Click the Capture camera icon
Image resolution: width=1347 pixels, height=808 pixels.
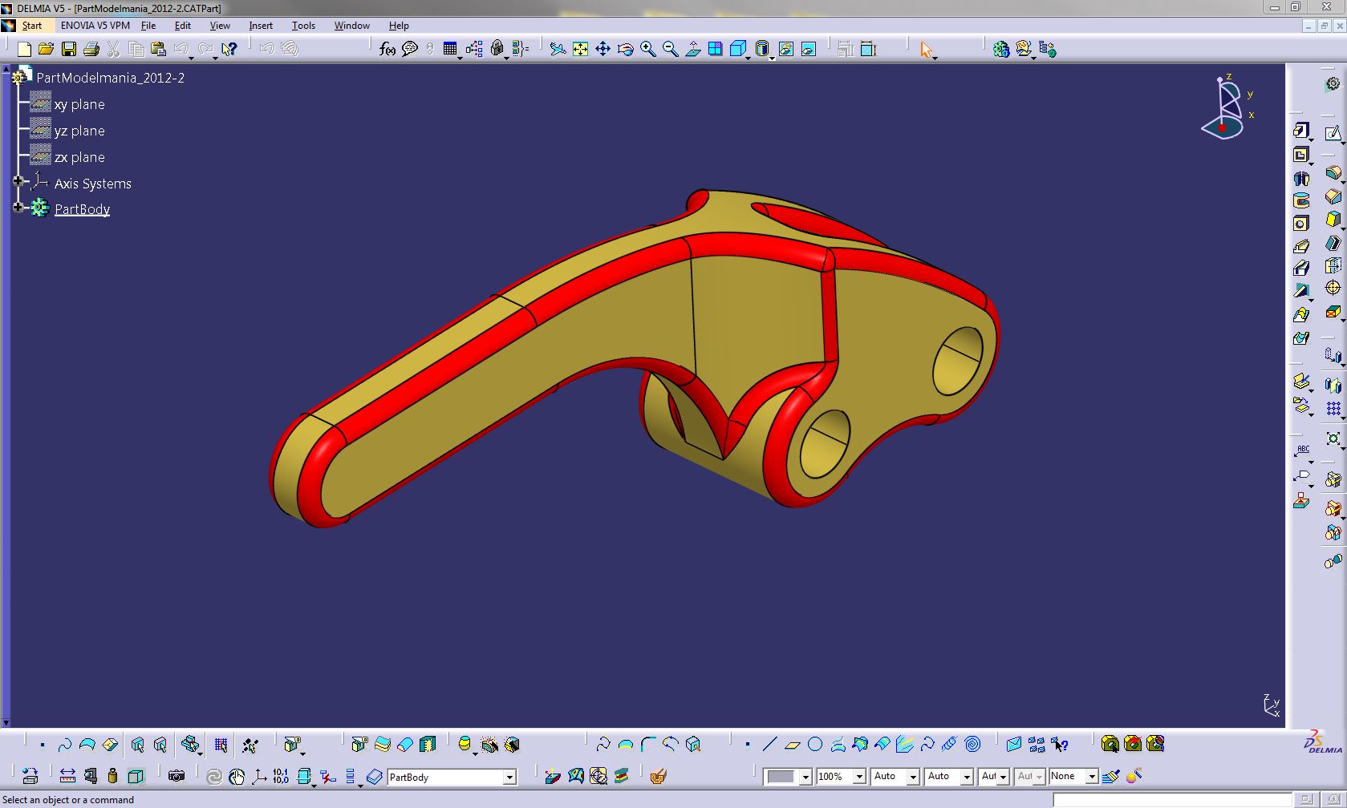(x=176, y=776)
